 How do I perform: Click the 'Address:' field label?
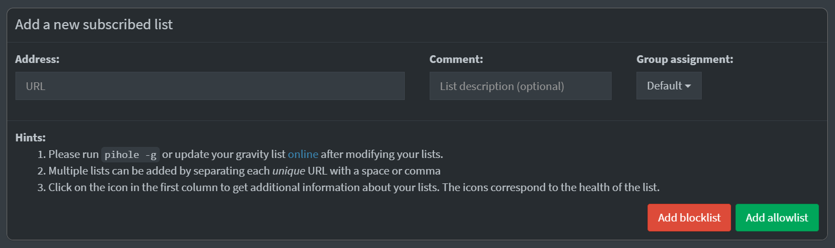(x=37, y=59)
